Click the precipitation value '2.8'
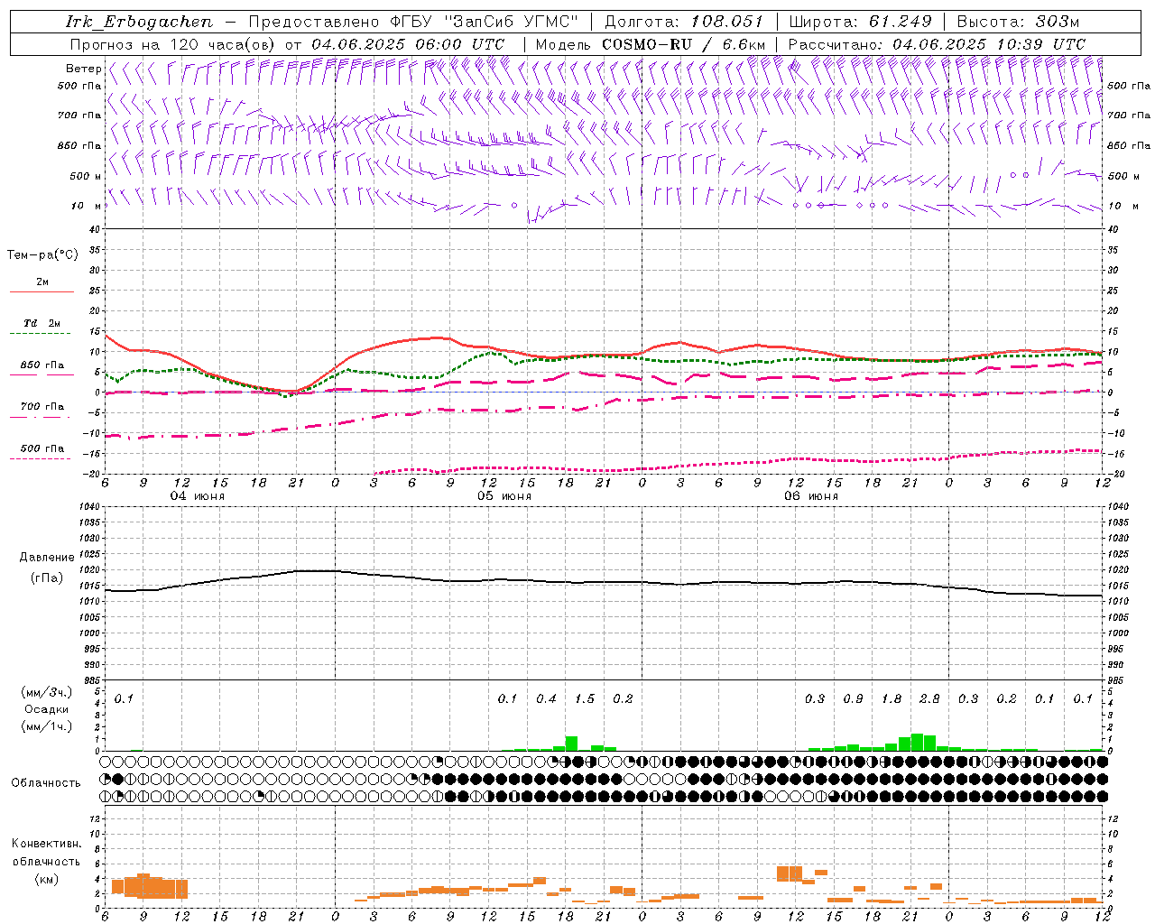The height and width of the screenshot is (924, 1155). click(929, 698)
